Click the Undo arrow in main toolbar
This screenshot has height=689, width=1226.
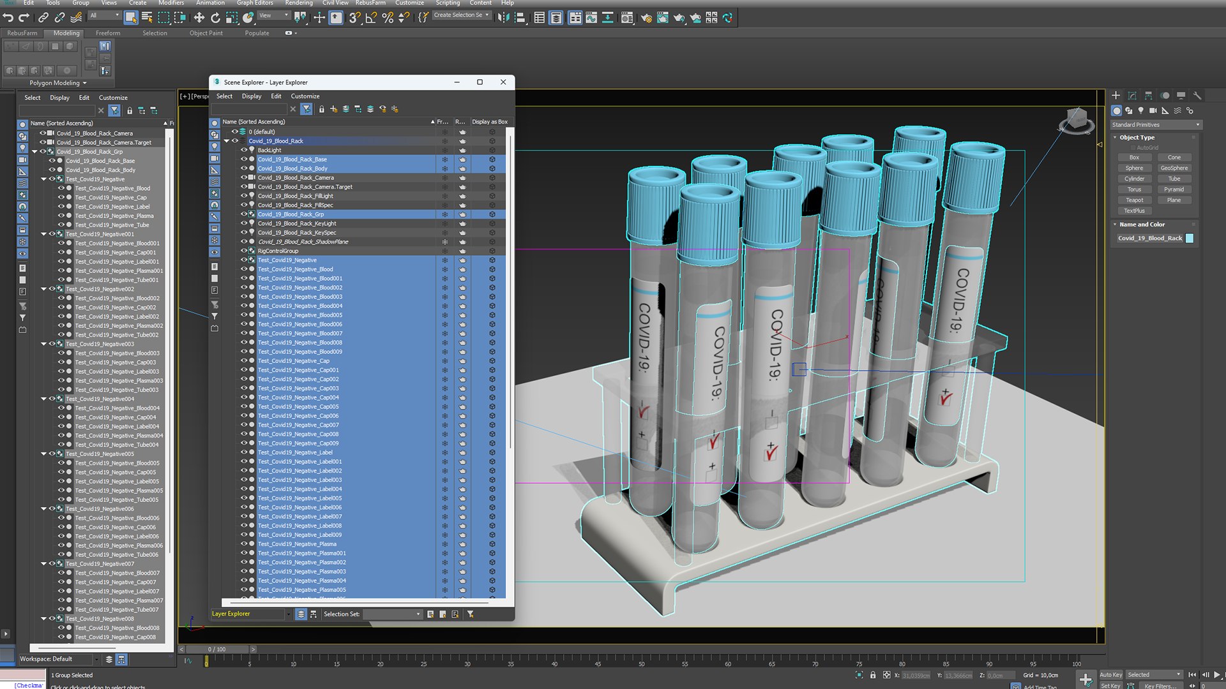(x=8, y=17)
